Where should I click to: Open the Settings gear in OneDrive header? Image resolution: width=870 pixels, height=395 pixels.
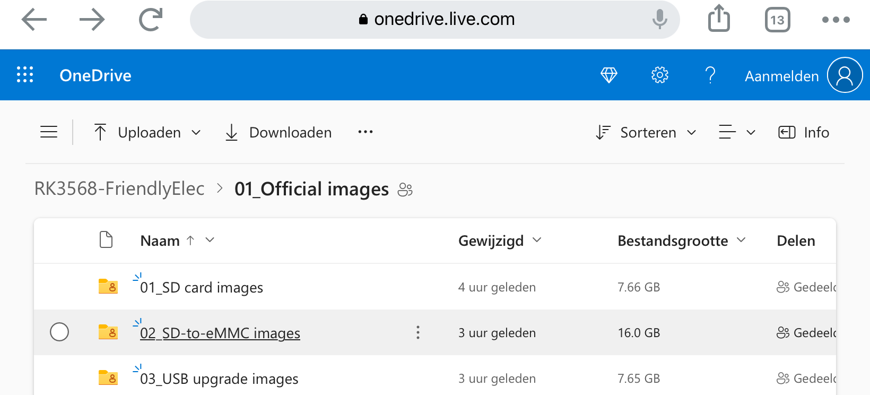pyautogui.click(x=659, y=75)
